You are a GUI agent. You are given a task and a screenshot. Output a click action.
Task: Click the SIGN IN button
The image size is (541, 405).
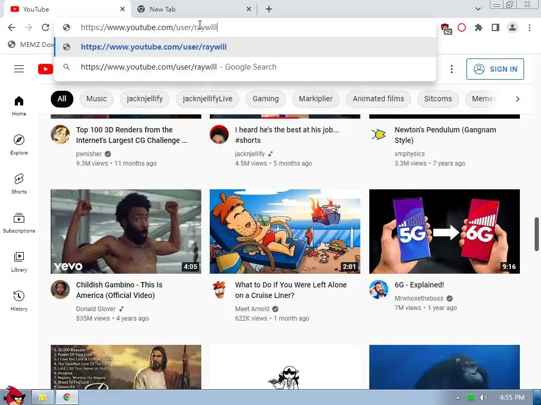click(495, 69)
